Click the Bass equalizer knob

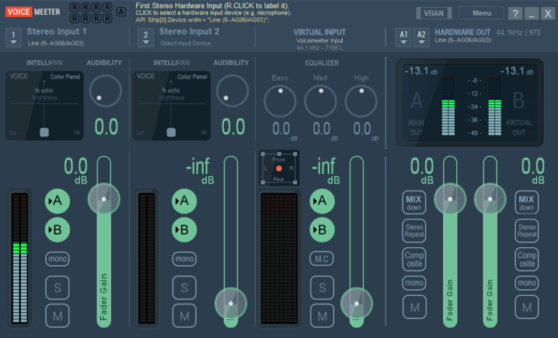(x=280, y=101)
